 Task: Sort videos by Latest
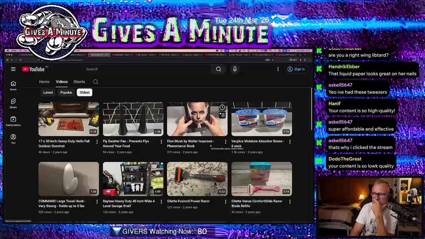click(x=48, y=92)
